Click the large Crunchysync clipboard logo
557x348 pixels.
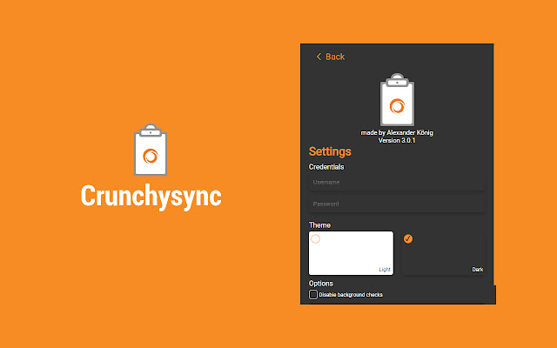151,150
